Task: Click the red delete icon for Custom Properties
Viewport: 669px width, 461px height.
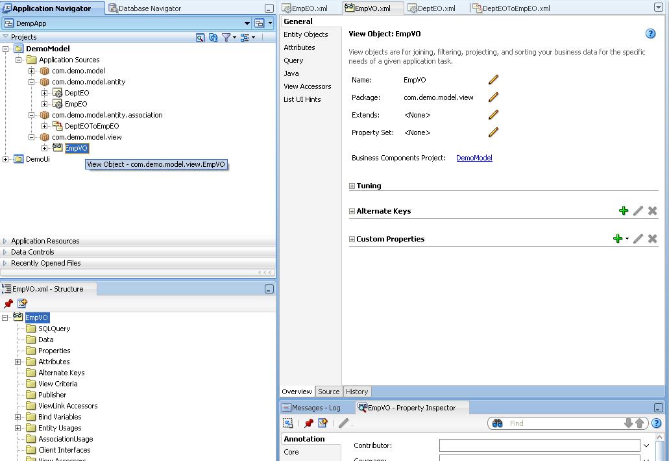Action: pos(652,238)
